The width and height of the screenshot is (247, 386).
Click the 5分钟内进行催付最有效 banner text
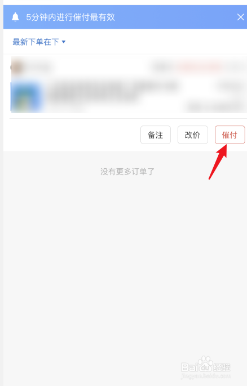(x=70, y=17)
